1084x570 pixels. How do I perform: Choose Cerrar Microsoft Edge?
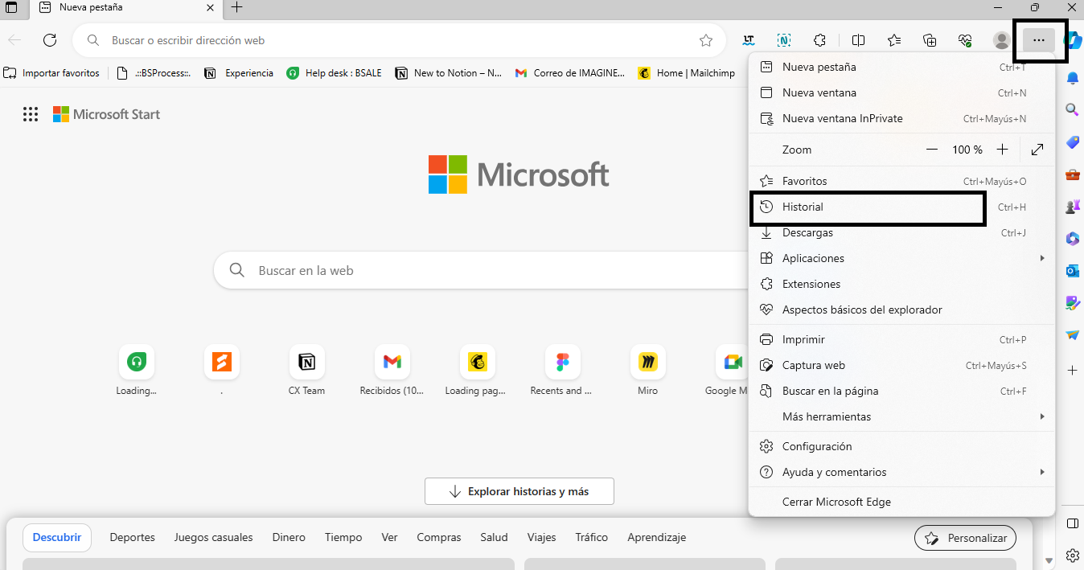tap(901, 502)
